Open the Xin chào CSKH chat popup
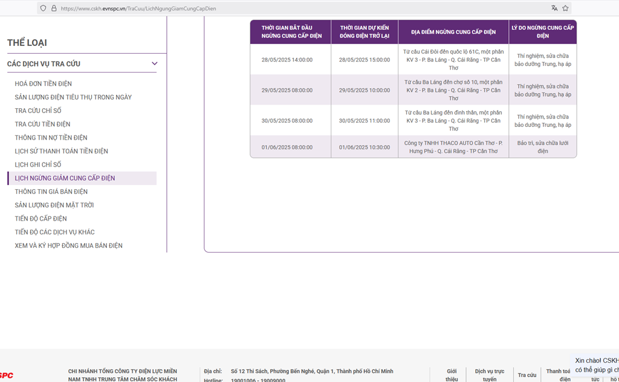The image size is (619, 382). click(596, 365)
